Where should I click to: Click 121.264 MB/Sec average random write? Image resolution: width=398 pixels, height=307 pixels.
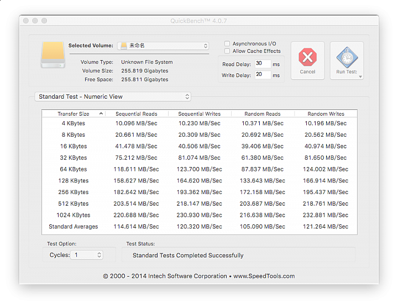tap(326, 227)
